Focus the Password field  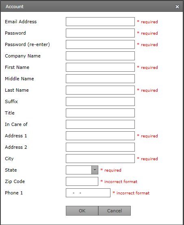[100, 33]
